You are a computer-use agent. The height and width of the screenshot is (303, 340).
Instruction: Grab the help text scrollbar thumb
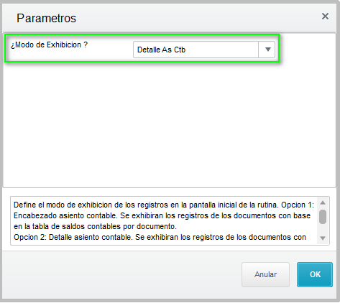click(323, 217)
